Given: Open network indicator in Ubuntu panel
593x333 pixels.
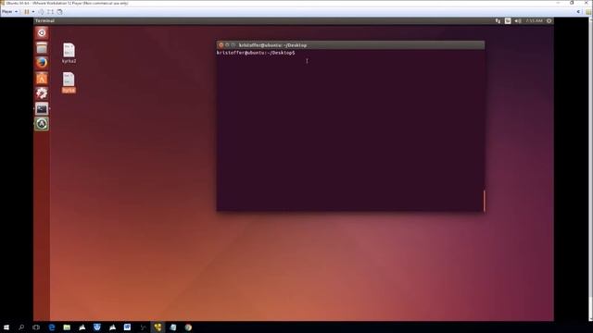Looking at the screenshot, I should coord(498,21).
